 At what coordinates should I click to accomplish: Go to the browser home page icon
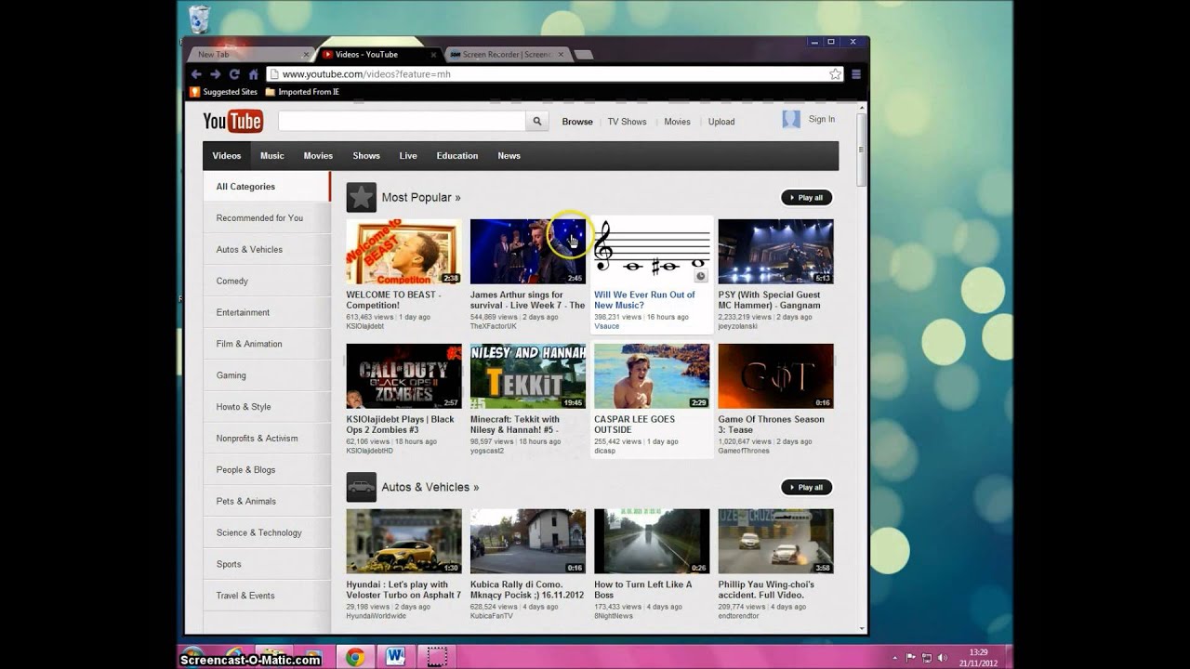253,74
